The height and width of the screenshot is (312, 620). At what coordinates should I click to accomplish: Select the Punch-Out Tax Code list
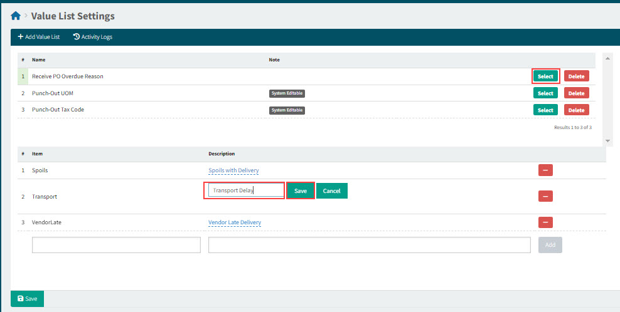(545, 110)
